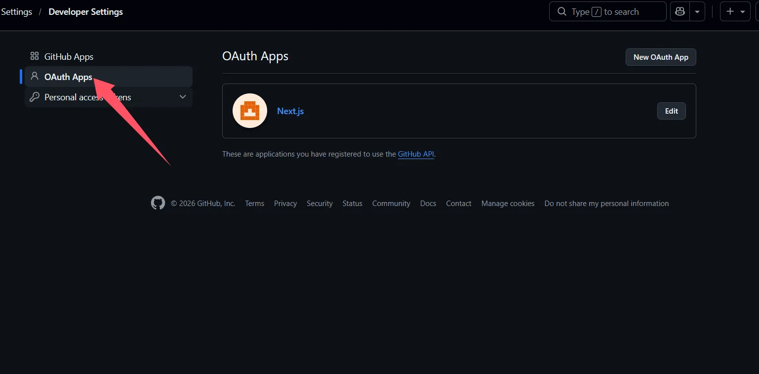Open the Community footer link
This screenshot has height=374, width=759.
coord(391,204)
